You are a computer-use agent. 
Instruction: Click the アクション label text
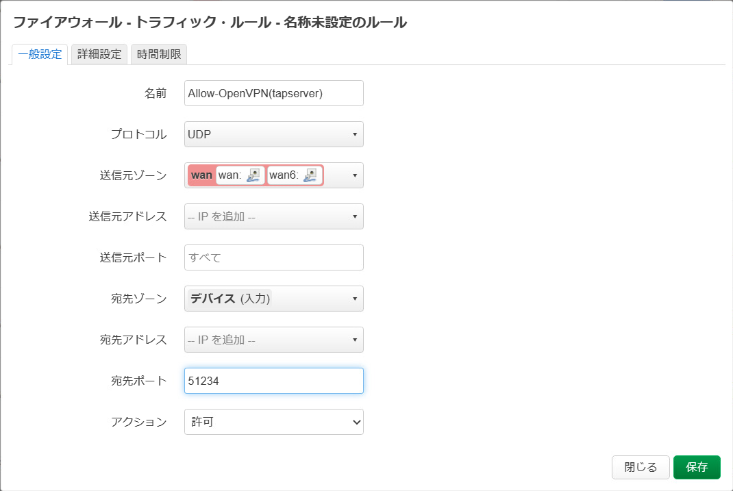[139, 422]
